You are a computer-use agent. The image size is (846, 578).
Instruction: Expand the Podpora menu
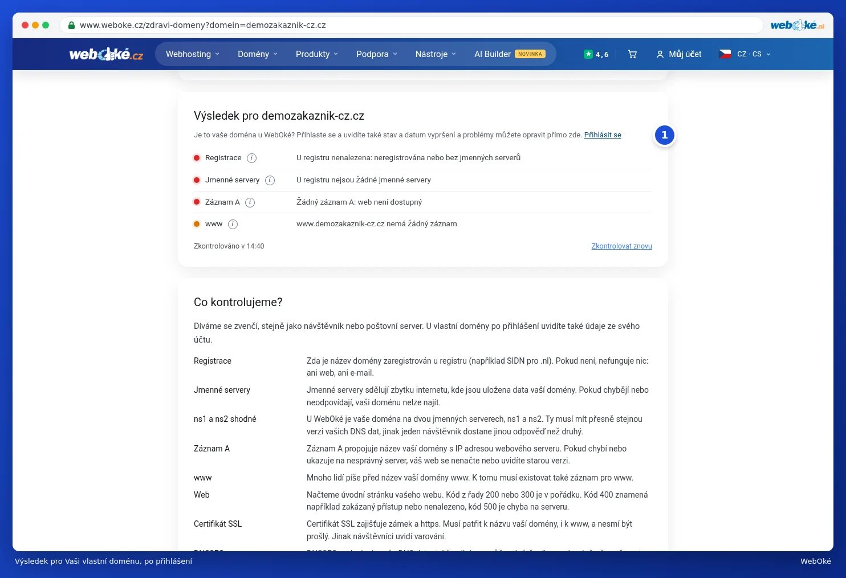[x=377, y=54]
